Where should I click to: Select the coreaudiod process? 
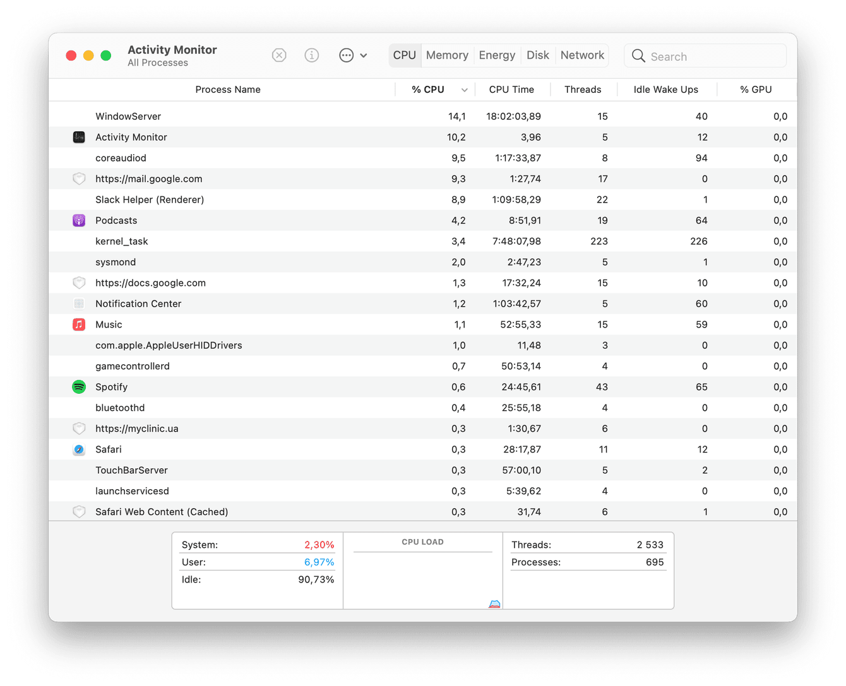(x=423, y=158)
